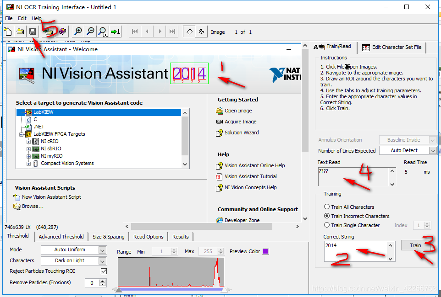The width and height of the screenshot is (441, 297).
Task: Zoom to 1:1 view
Action: [103, 32]
